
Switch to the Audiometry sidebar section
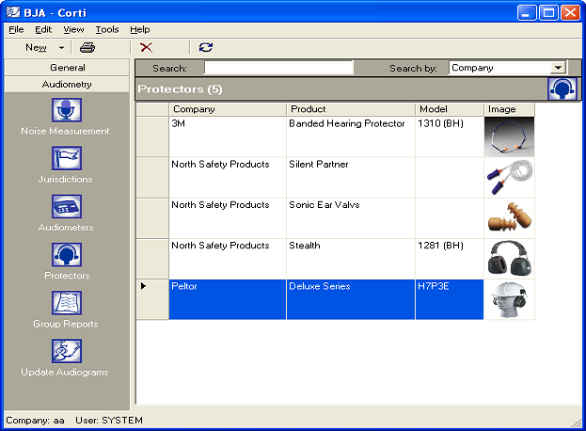(x=68, y=85)
